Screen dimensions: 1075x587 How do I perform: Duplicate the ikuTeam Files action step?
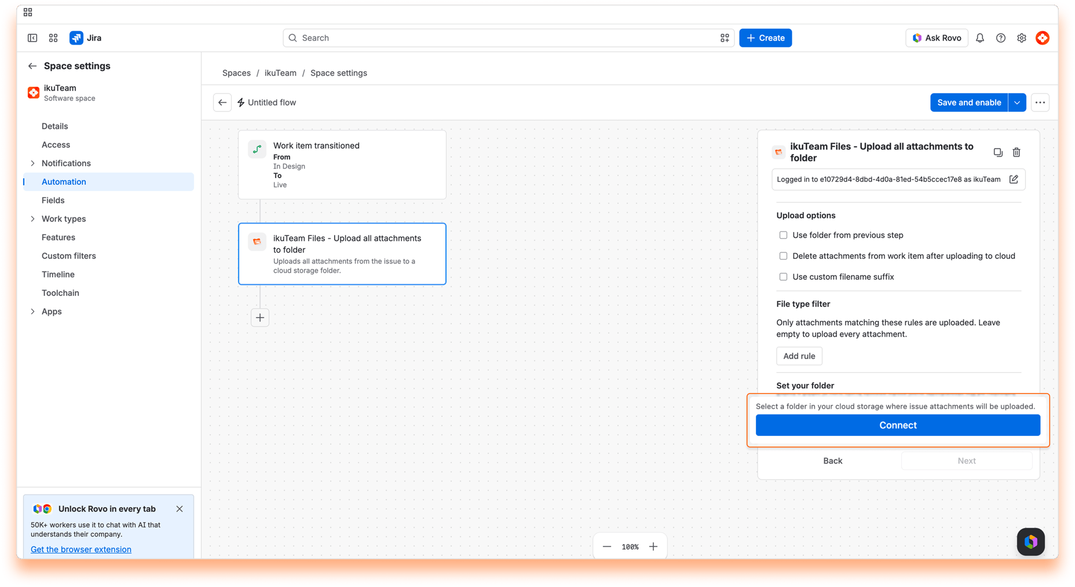[998, 152]
